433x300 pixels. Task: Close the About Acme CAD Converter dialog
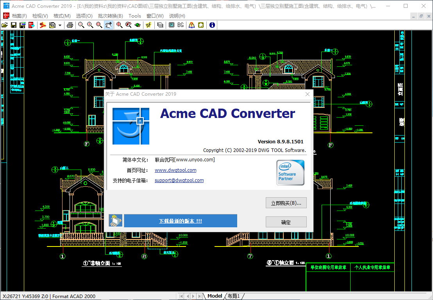click(x=307, y=94)
